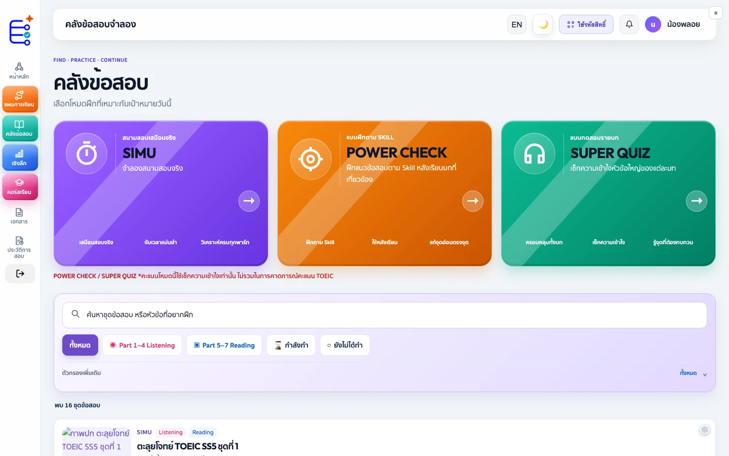Click arrow on POWER CHECK card
729x456 pixels.
coord(473,201)
